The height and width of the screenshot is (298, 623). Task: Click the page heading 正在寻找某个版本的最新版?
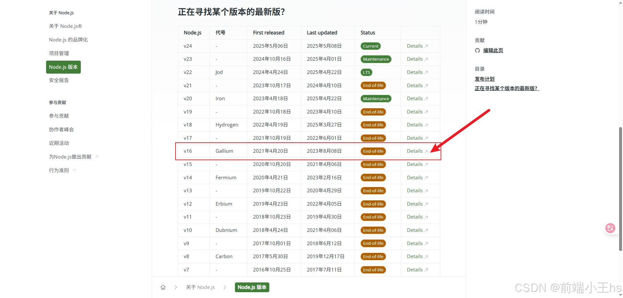point(231,12)
